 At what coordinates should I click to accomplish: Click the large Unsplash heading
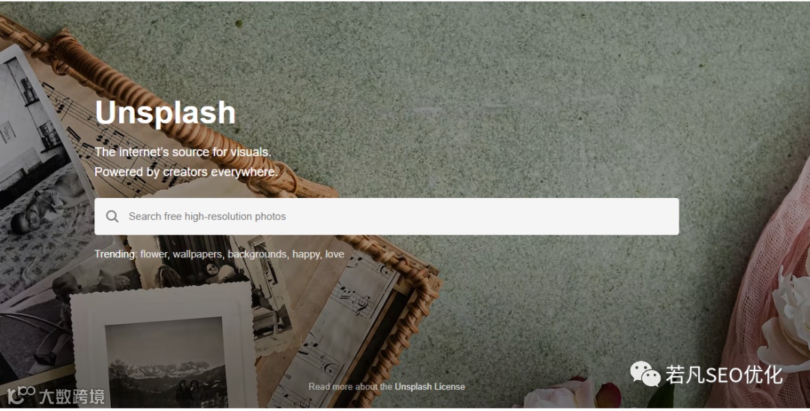tap(165, 112)
